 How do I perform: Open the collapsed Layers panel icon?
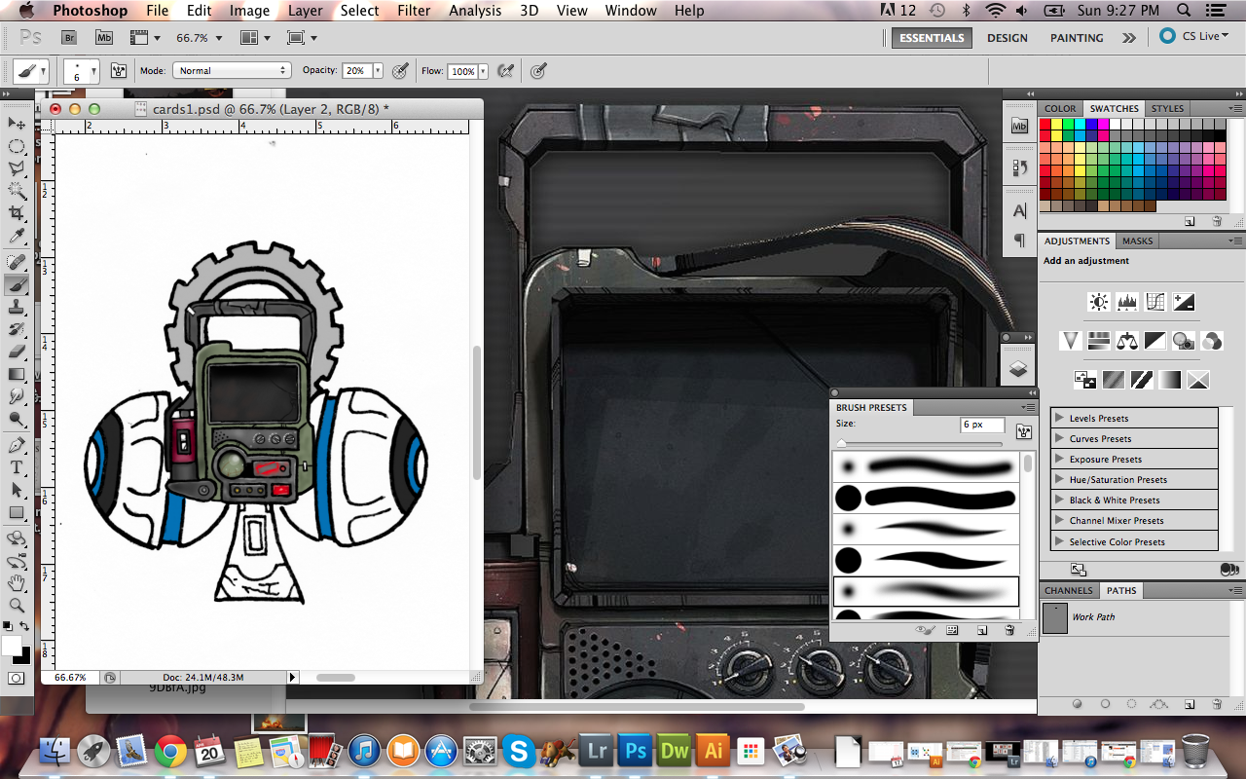(x=1018, y=369)
